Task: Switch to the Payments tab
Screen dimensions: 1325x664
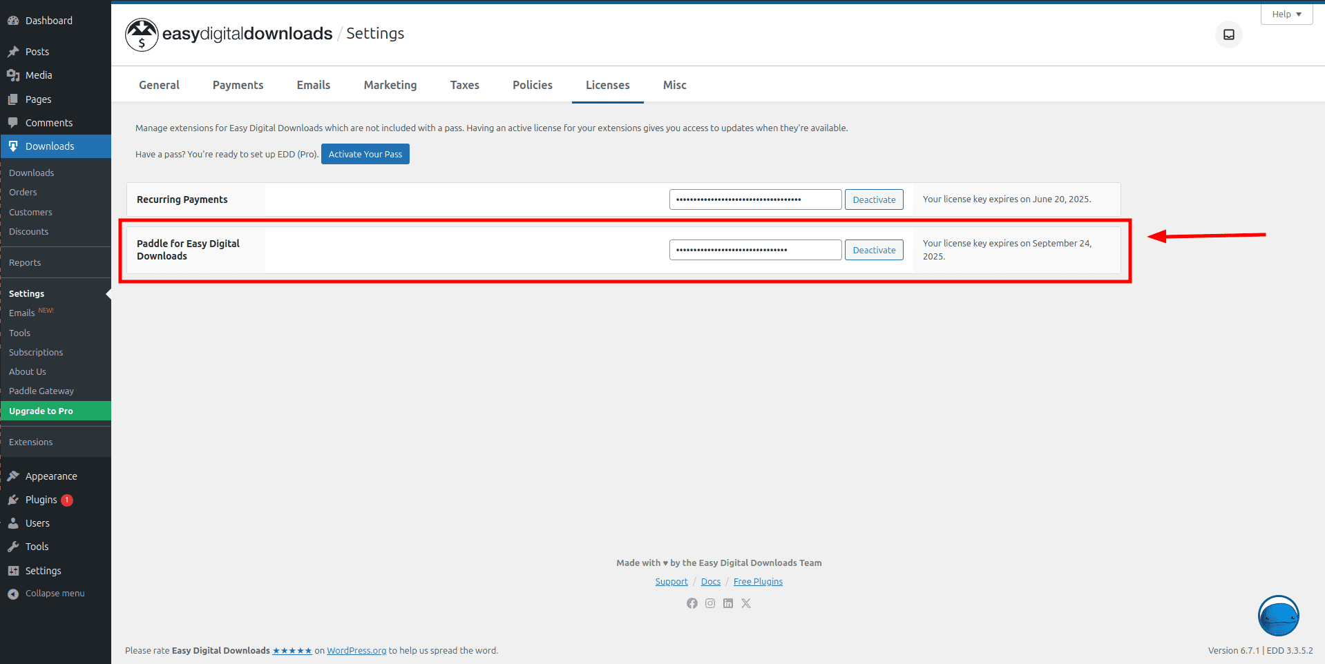Action: 238,85
